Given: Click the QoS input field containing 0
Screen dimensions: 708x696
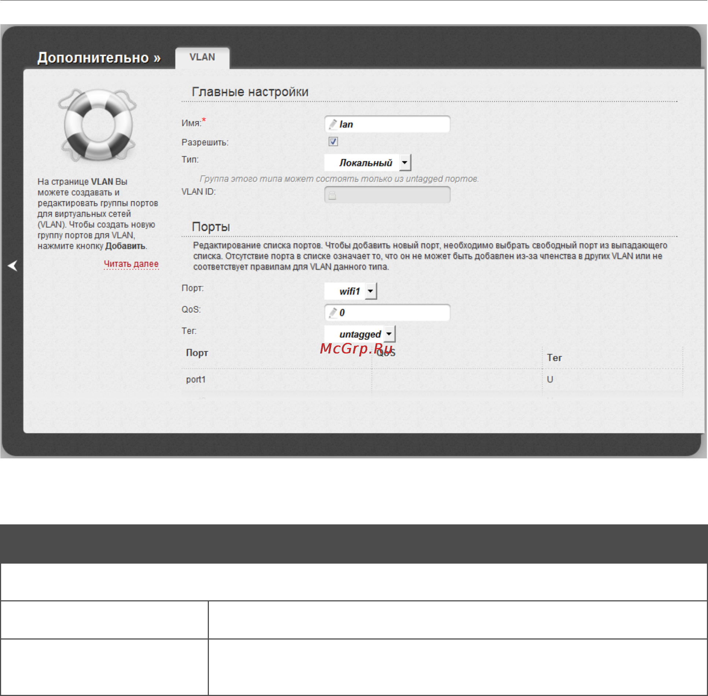Looking at the screenshot, I should (387, 313).
